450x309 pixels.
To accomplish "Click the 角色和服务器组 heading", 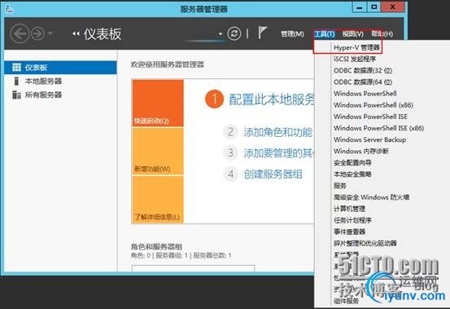I will click(x=156, y=246).
